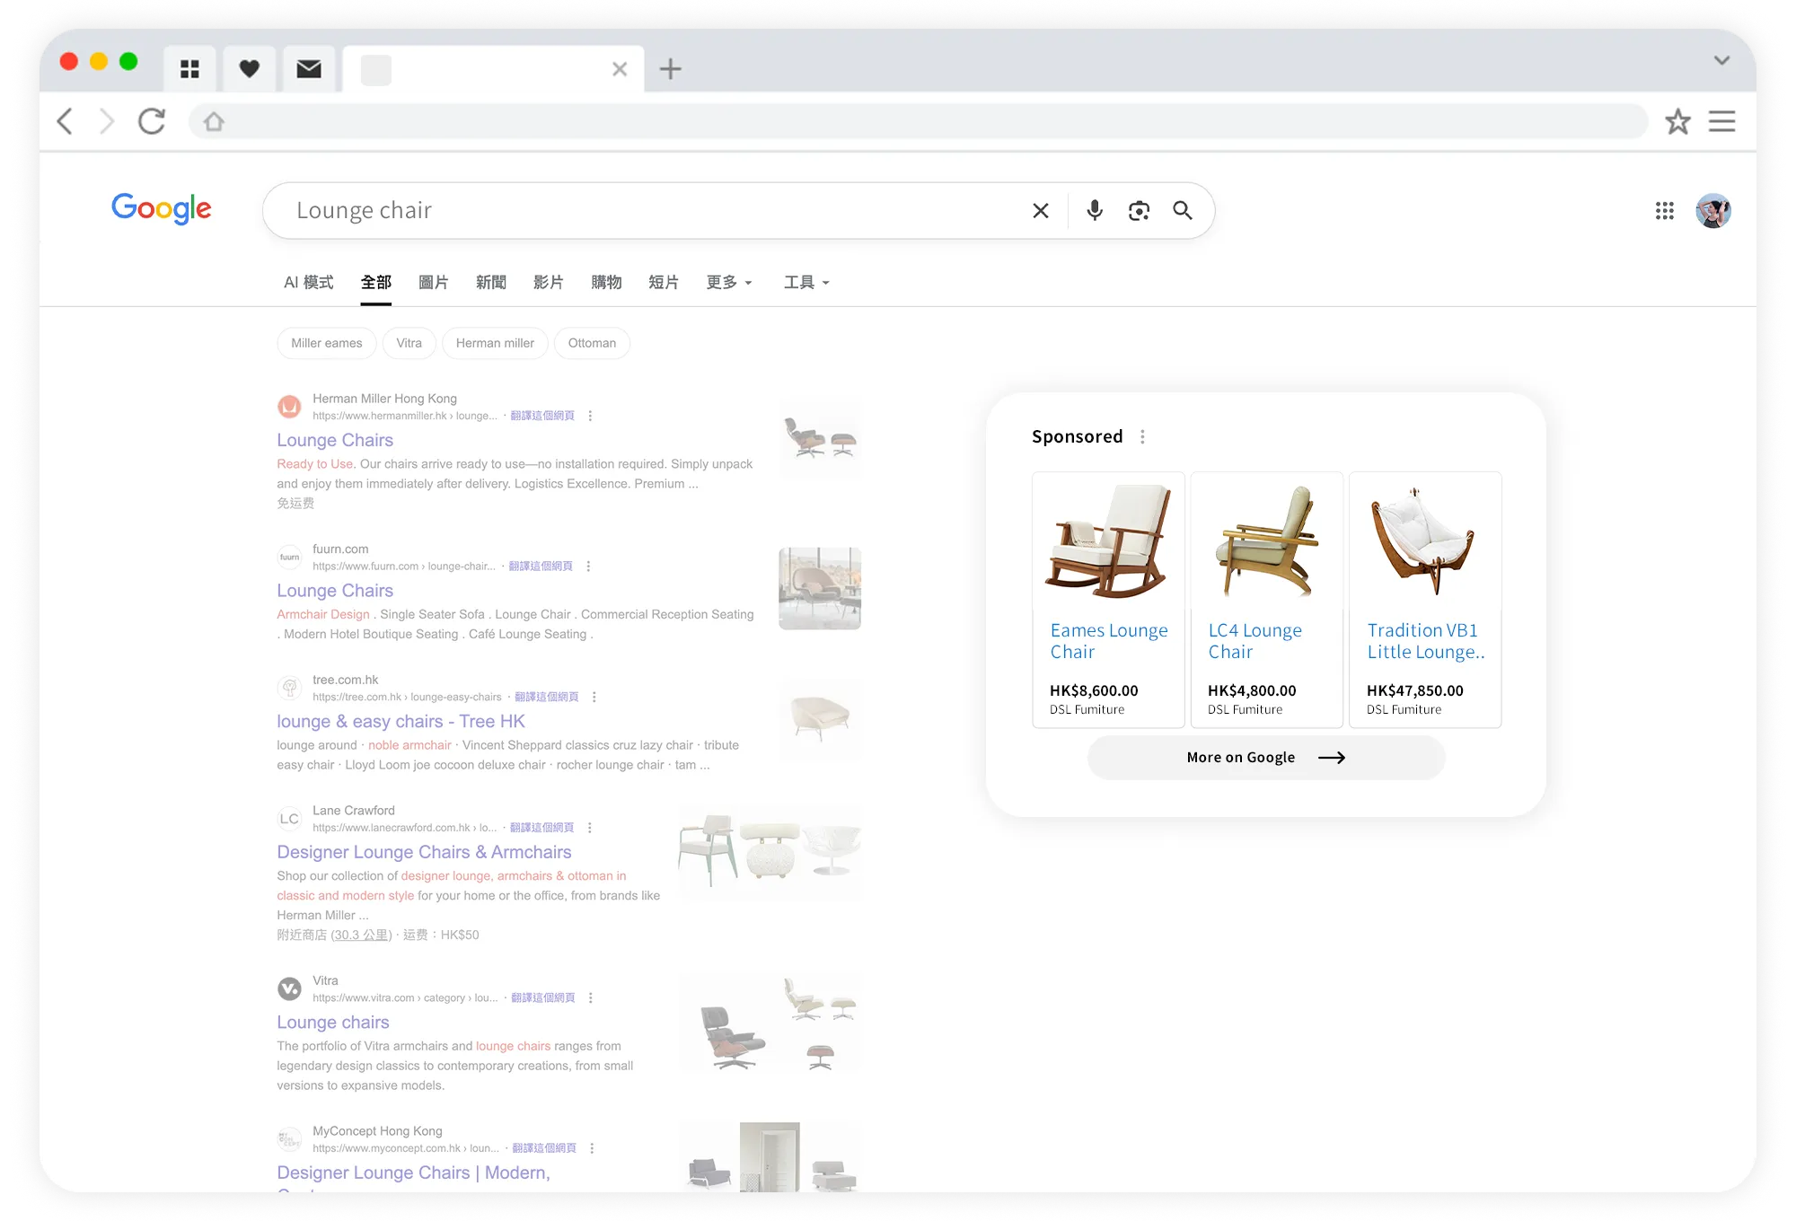Bookmark page with star icon
1796x1221 pixels.
coord(1677,121)
